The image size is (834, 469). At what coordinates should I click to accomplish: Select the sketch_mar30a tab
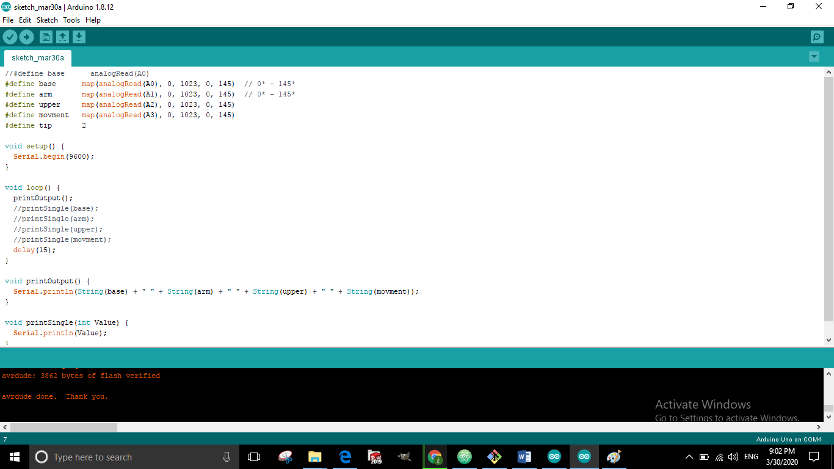coord(38,58)
